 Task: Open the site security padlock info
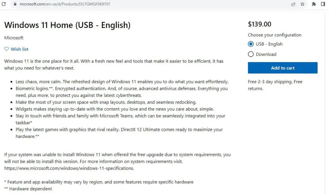[x=15, y=4]
